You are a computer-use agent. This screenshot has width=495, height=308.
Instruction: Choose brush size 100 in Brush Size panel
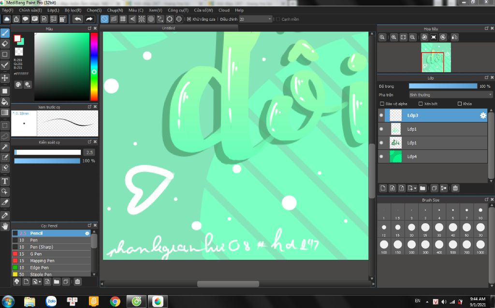pyautogui.click(x=384, y=247)
